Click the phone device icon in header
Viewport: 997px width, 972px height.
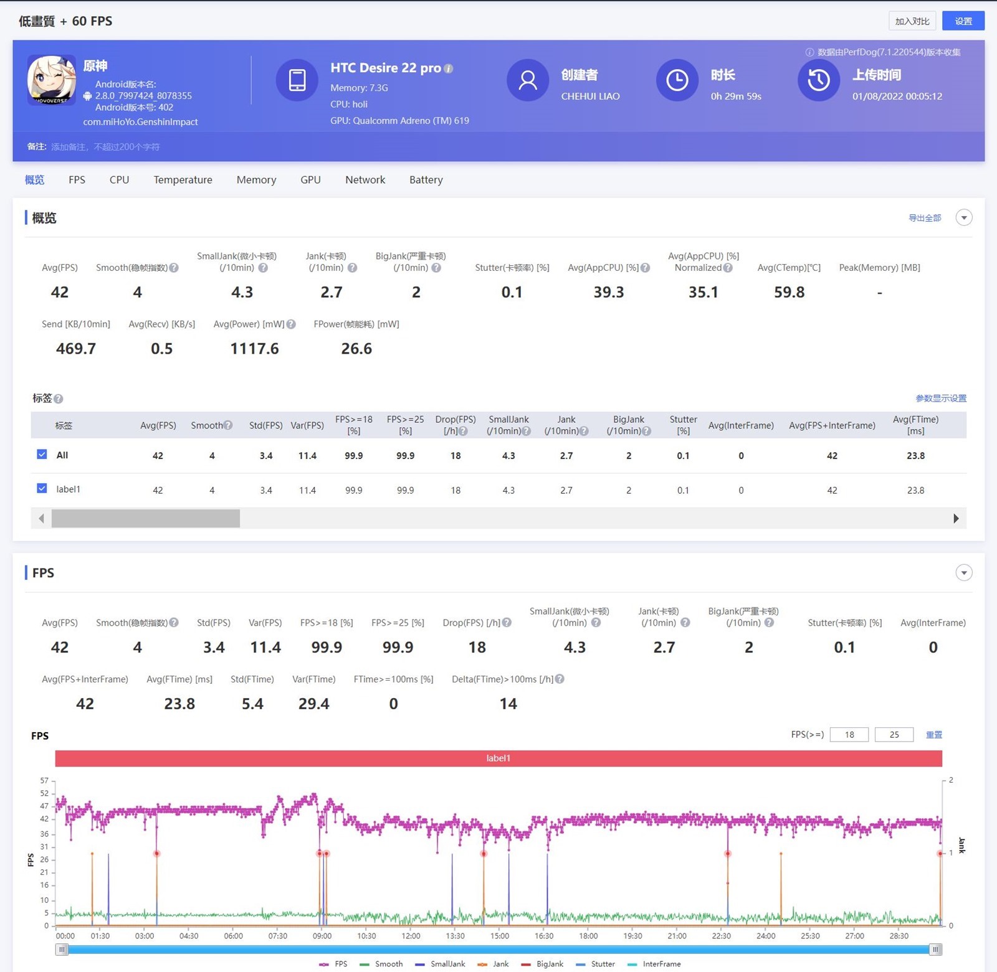pos(297,80)
